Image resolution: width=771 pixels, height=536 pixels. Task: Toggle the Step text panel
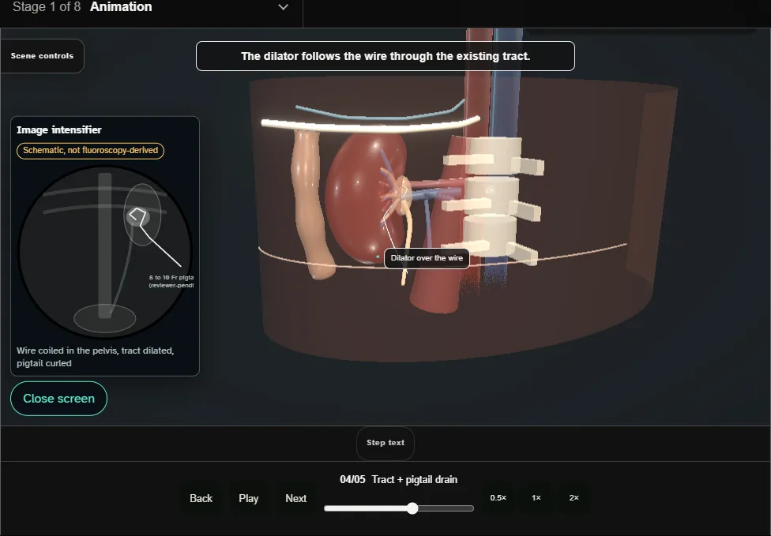click(x=385, y=443)
